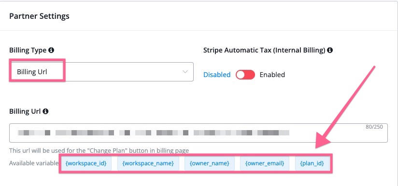Select the Disabled label next to the switch
The height and width of the screenshot is (186, 398).
click(x=217, y=75)
